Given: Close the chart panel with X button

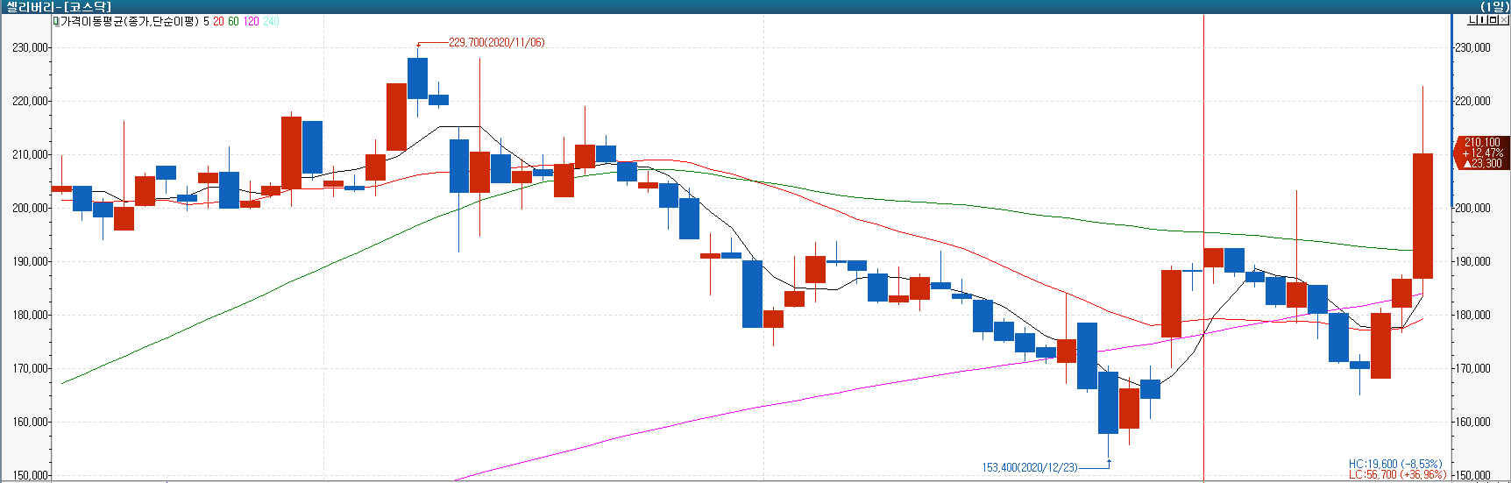Looking at the screenshot, I should 1504,21.
